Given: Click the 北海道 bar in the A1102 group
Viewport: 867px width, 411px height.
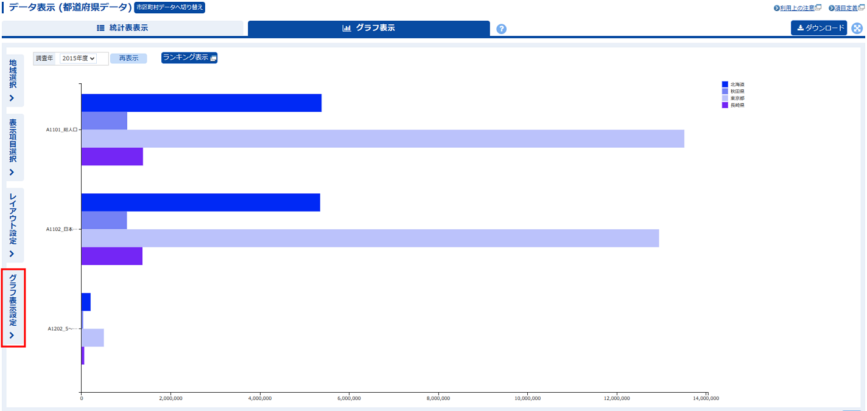Looking at the screenshot, I should 201,202.
